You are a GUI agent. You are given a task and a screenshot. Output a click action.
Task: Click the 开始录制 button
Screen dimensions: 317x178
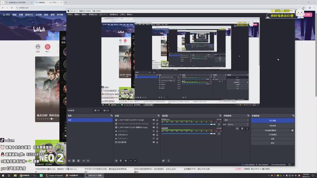[272, 125]
